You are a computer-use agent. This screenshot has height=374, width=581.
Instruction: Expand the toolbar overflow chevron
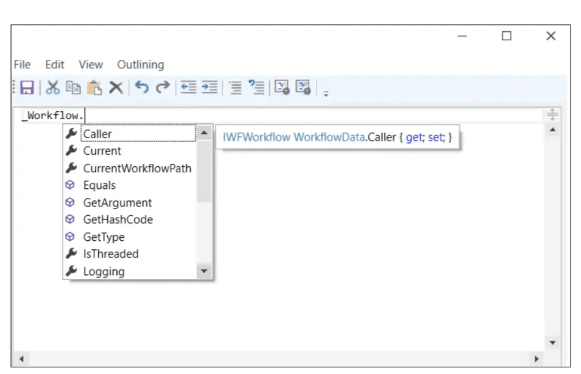click(326, 93)
